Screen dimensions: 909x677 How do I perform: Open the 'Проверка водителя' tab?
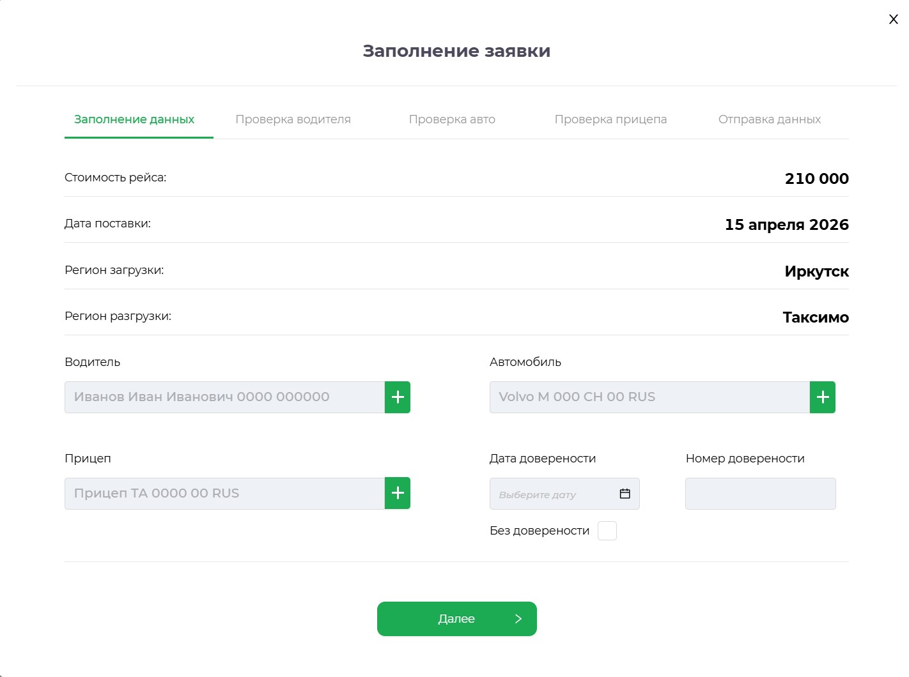[x=293, y=119]
